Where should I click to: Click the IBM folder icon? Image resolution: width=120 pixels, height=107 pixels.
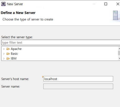pyautogui.click(x=8, y=59)
